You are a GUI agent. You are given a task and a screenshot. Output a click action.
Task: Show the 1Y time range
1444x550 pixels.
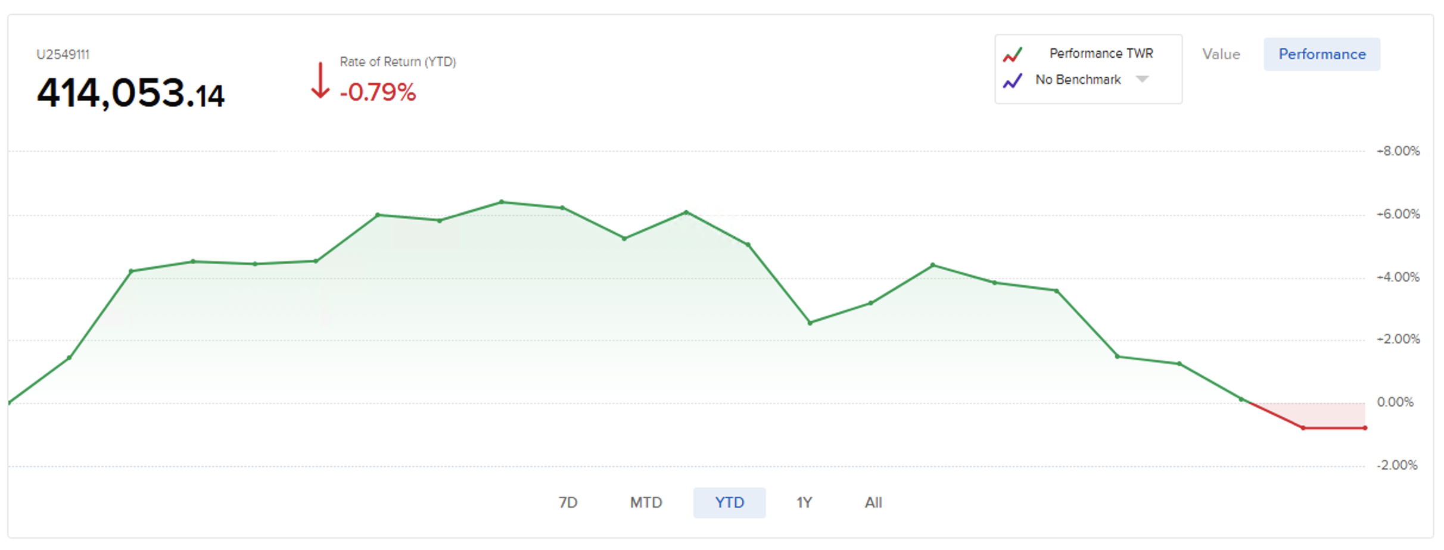[804, 503]
